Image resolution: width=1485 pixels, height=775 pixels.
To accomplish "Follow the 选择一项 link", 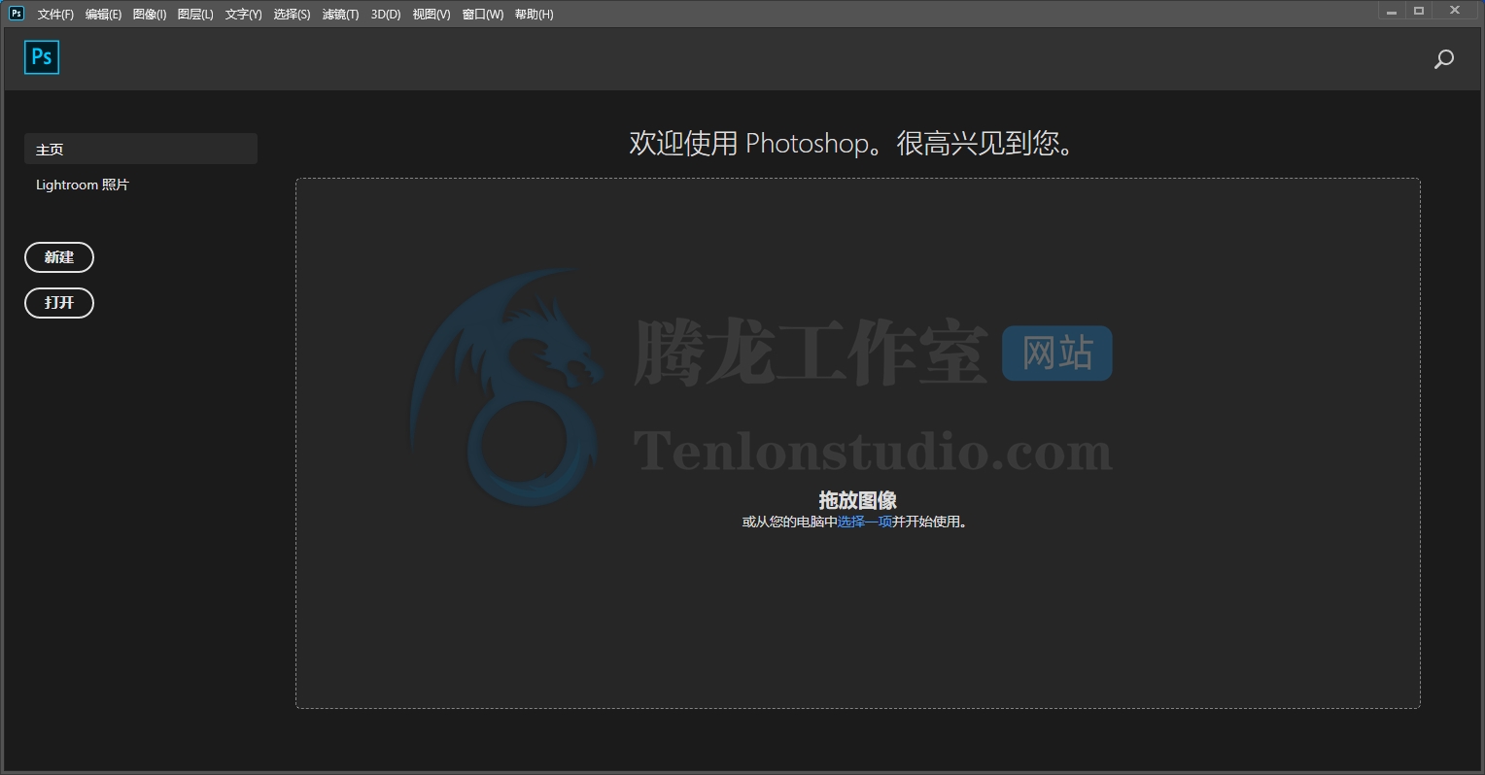I will [x=865, y=522].
